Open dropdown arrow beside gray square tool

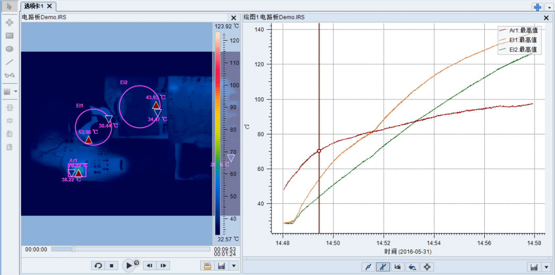coord(16,91)
